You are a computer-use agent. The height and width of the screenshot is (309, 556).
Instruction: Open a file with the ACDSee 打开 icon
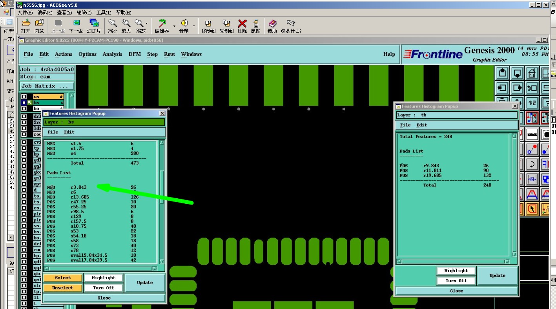26,26
